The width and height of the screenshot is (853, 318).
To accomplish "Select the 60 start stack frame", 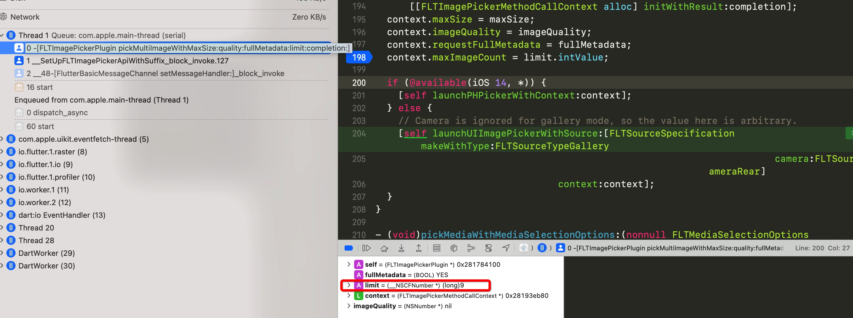I will pos(40,126).
